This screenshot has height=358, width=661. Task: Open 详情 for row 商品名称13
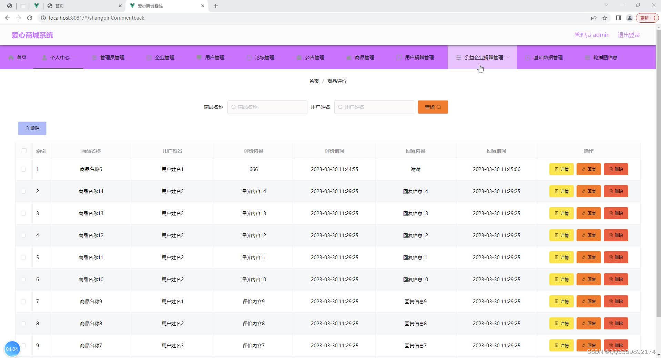point(561,213)
